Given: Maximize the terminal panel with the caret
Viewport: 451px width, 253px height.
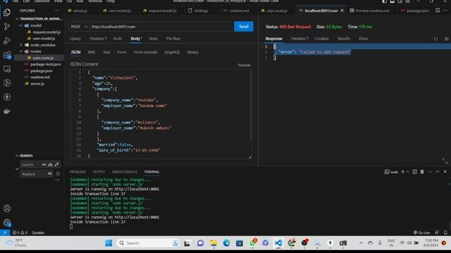Looking at the screenshot, I should pos(438,171).
